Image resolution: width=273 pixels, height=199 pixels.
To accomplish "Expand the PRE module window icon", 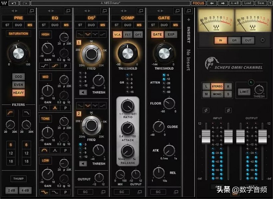I will tap(32, 11).
